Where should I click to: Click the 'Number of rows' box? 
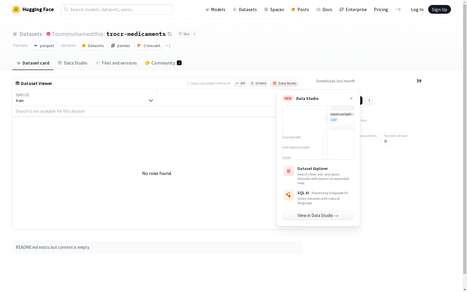(x=396, y=139)
